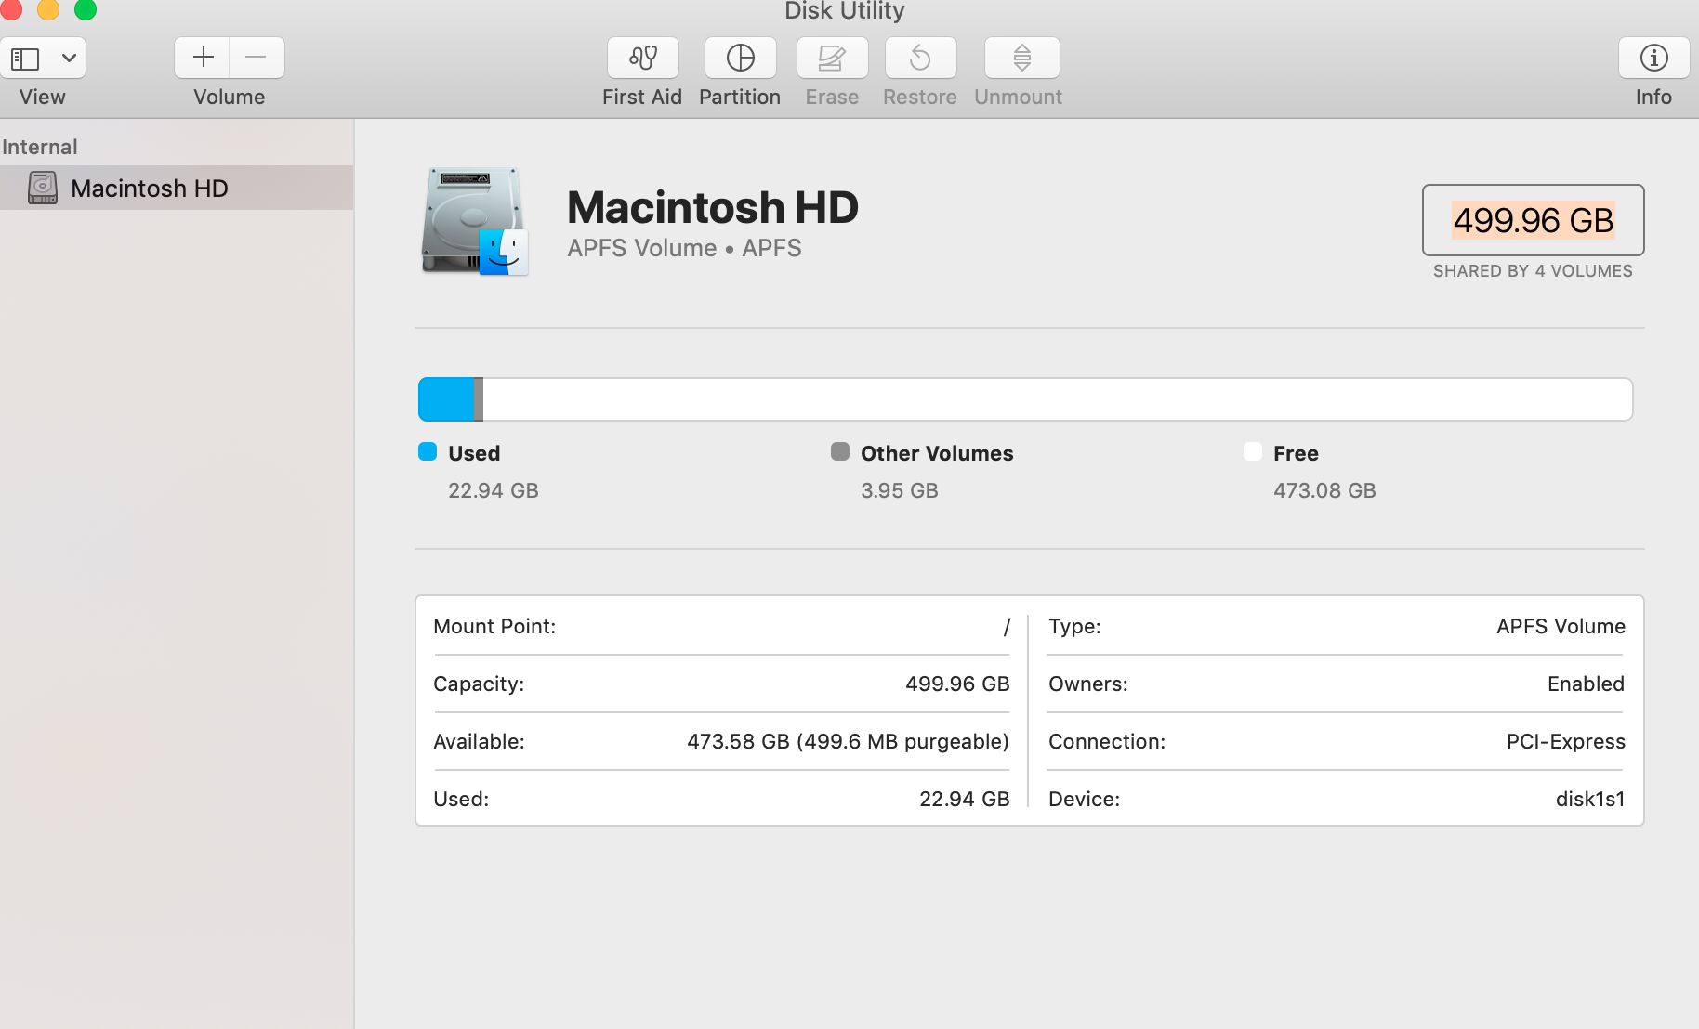This screenshot has height=1029, width=1699.
Task: Click the Connection 'PCI-Express' value
Action: tap(1565, 741)
